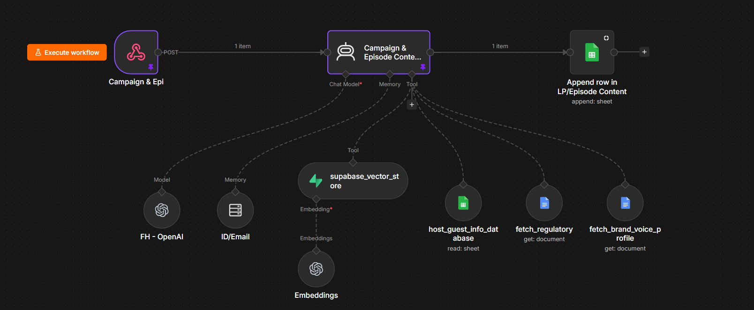The width and height of the screenshot is (754, 310).
Task: Select the Campaign & Epi webhook node
Action: click(136, 52)
